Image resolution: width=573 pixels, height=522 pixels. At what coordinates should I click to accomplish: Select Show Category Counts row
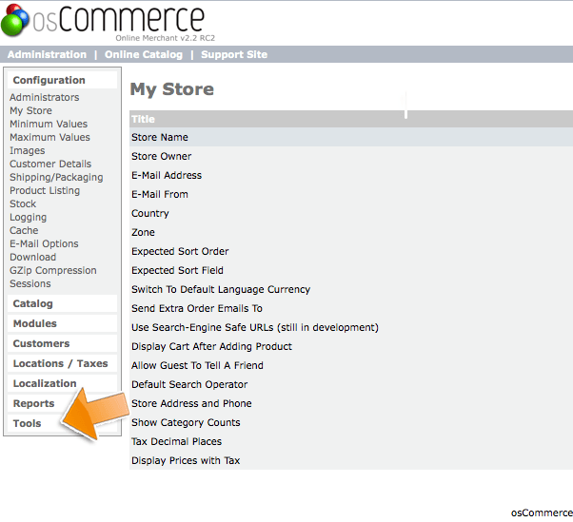click(186, 423)
